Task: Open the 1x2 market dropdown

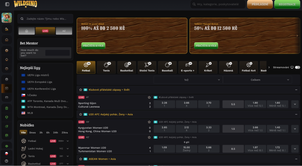Action: coord(188,80)
